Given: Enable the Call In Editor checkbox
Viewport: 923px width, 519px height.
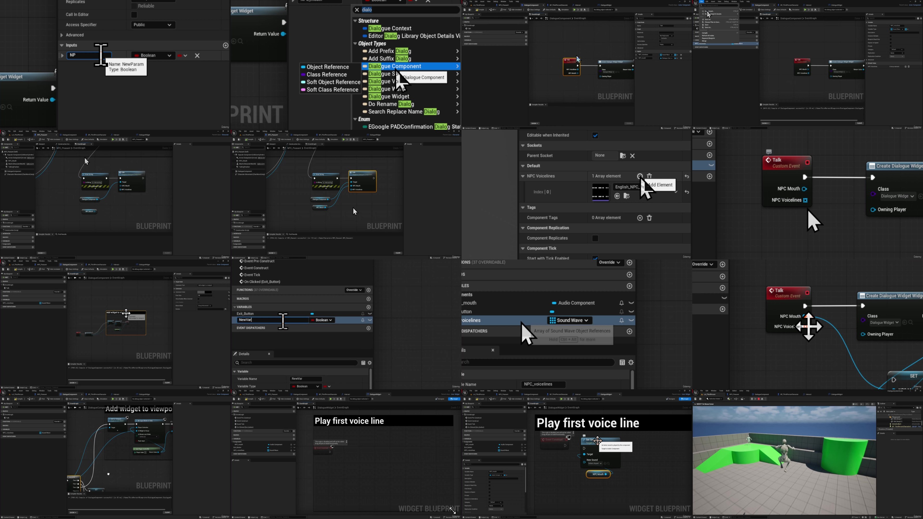Looking at the screenshot, I should [x=134, y=15].
